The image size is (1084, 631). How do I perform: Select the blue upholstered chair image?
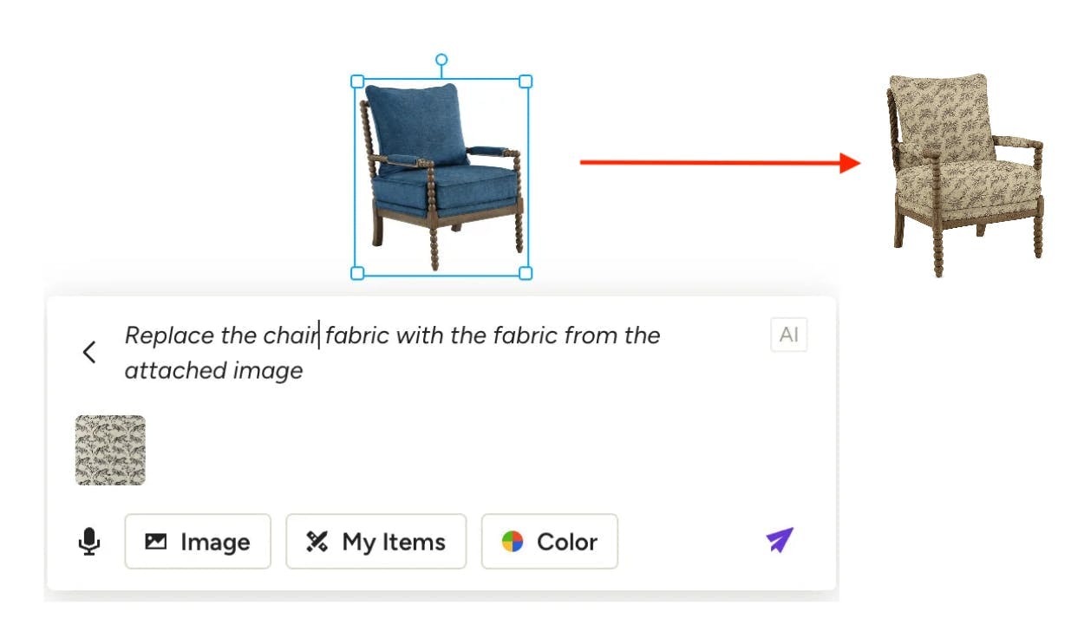[x=441, y=177]
